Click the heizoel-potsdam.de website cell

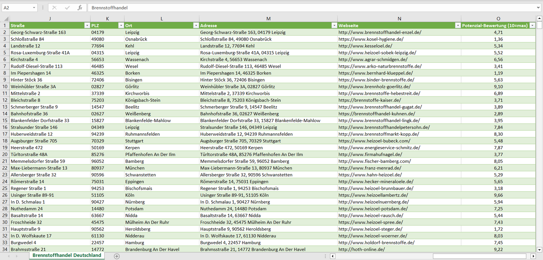[x=373, y=209]
